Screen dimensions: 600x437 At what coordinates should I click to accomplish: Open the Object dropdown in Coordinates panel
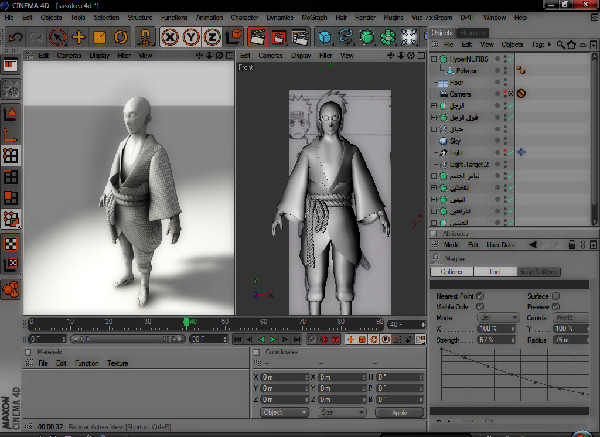[284, 412]
